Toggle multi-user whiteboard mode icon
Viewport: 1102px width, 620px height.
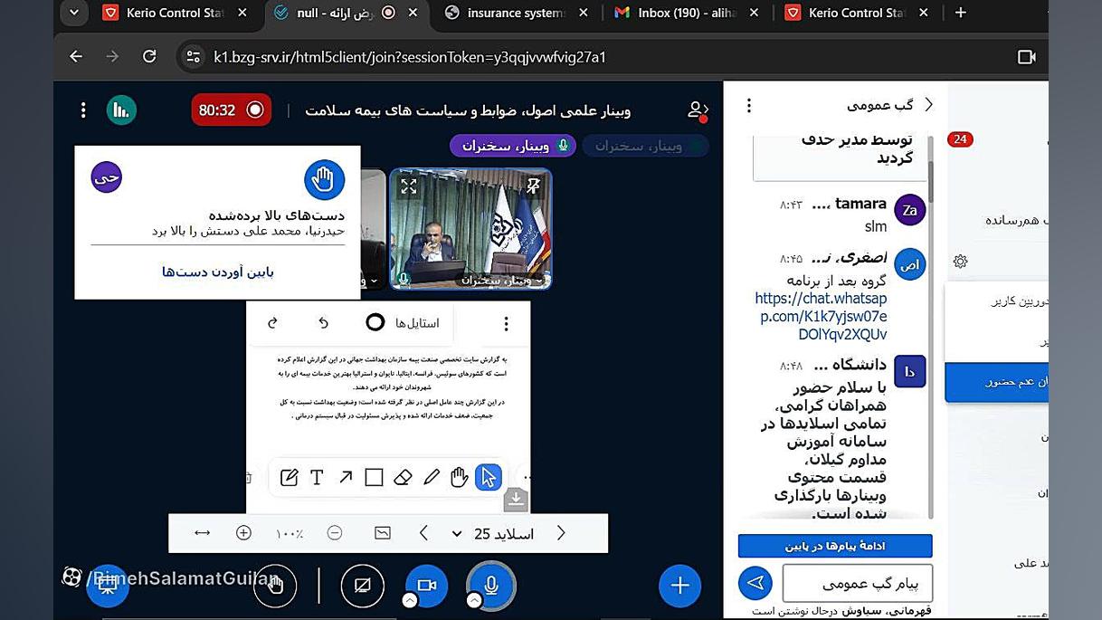tap(383, 533)
